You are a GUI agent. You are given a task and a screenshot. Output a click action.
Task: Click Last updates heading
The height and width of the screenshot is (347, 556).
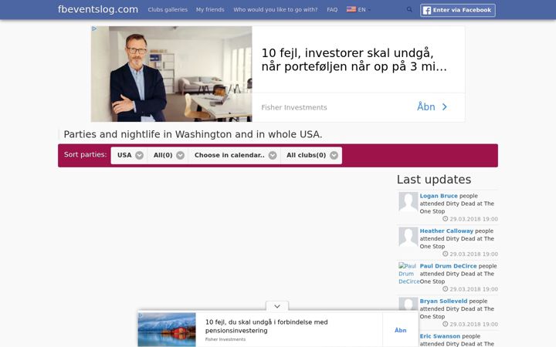click(x=434, y=180)
